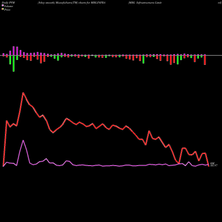The width and height of the screenshot is (222, 222).
Task: Click the purple Volume legend swatch
Action: click(x=3, y=5)
